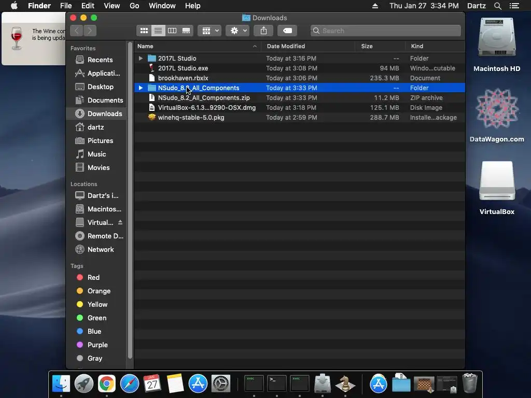This screenshot has width=531, height=398.
Task: Filter by the Green tag
Action: click(96, 318)
